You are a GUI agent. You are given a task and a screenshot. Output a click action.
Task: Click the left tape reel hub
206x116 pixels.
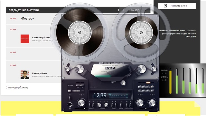pyautogui.click(x=80, y=33)
